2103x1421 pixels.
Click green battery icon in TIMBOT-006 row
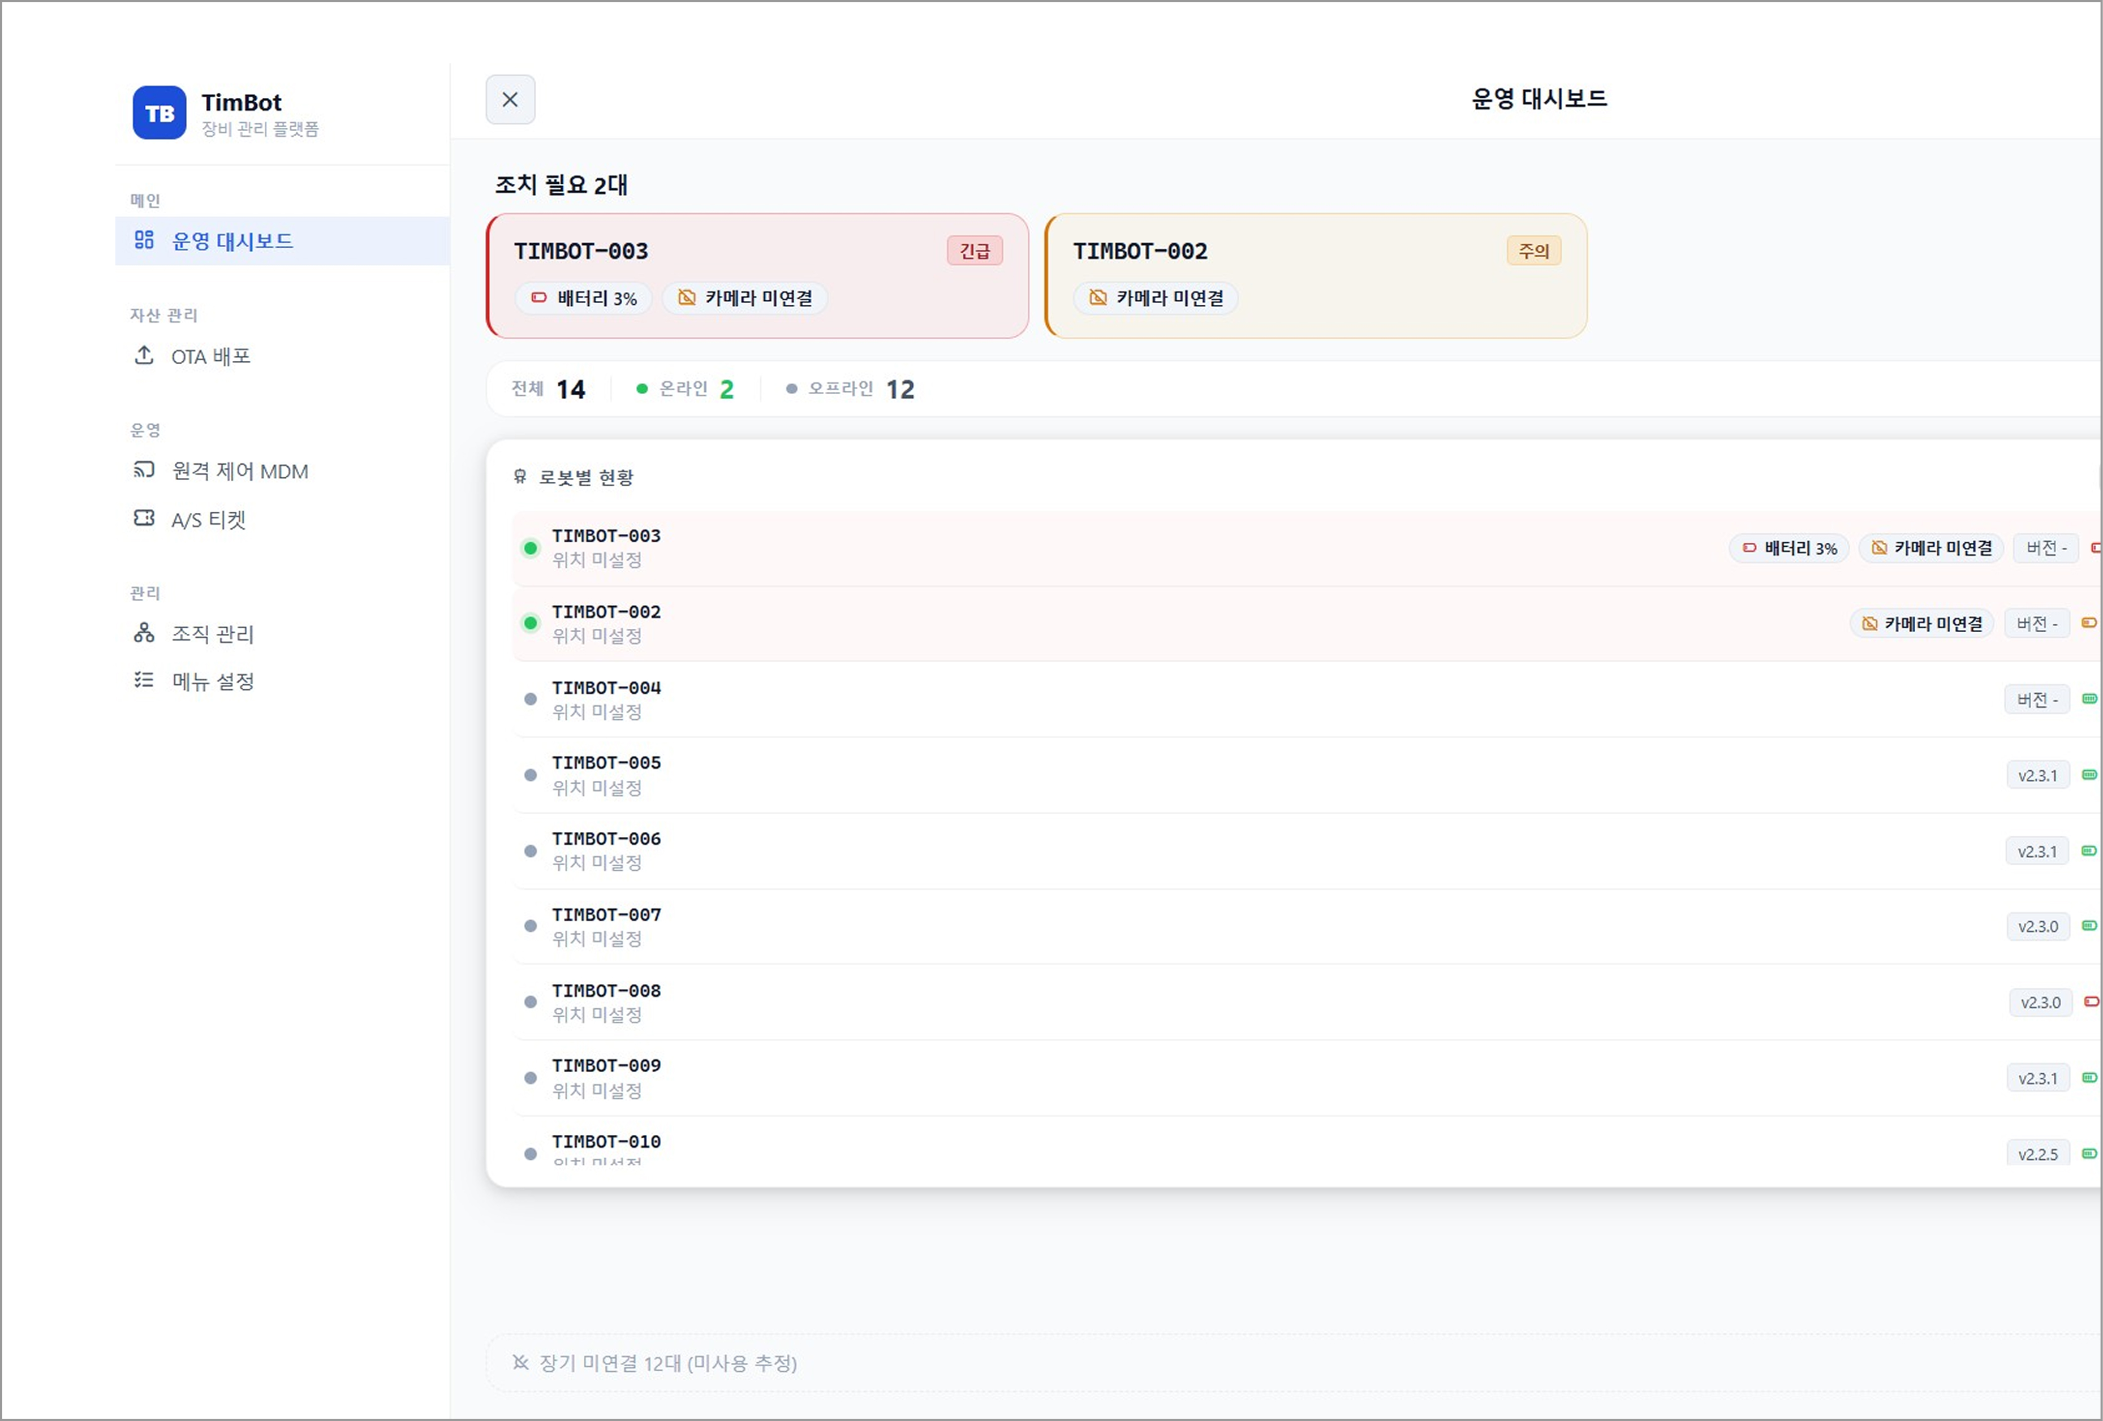(x=2088, y=850)
